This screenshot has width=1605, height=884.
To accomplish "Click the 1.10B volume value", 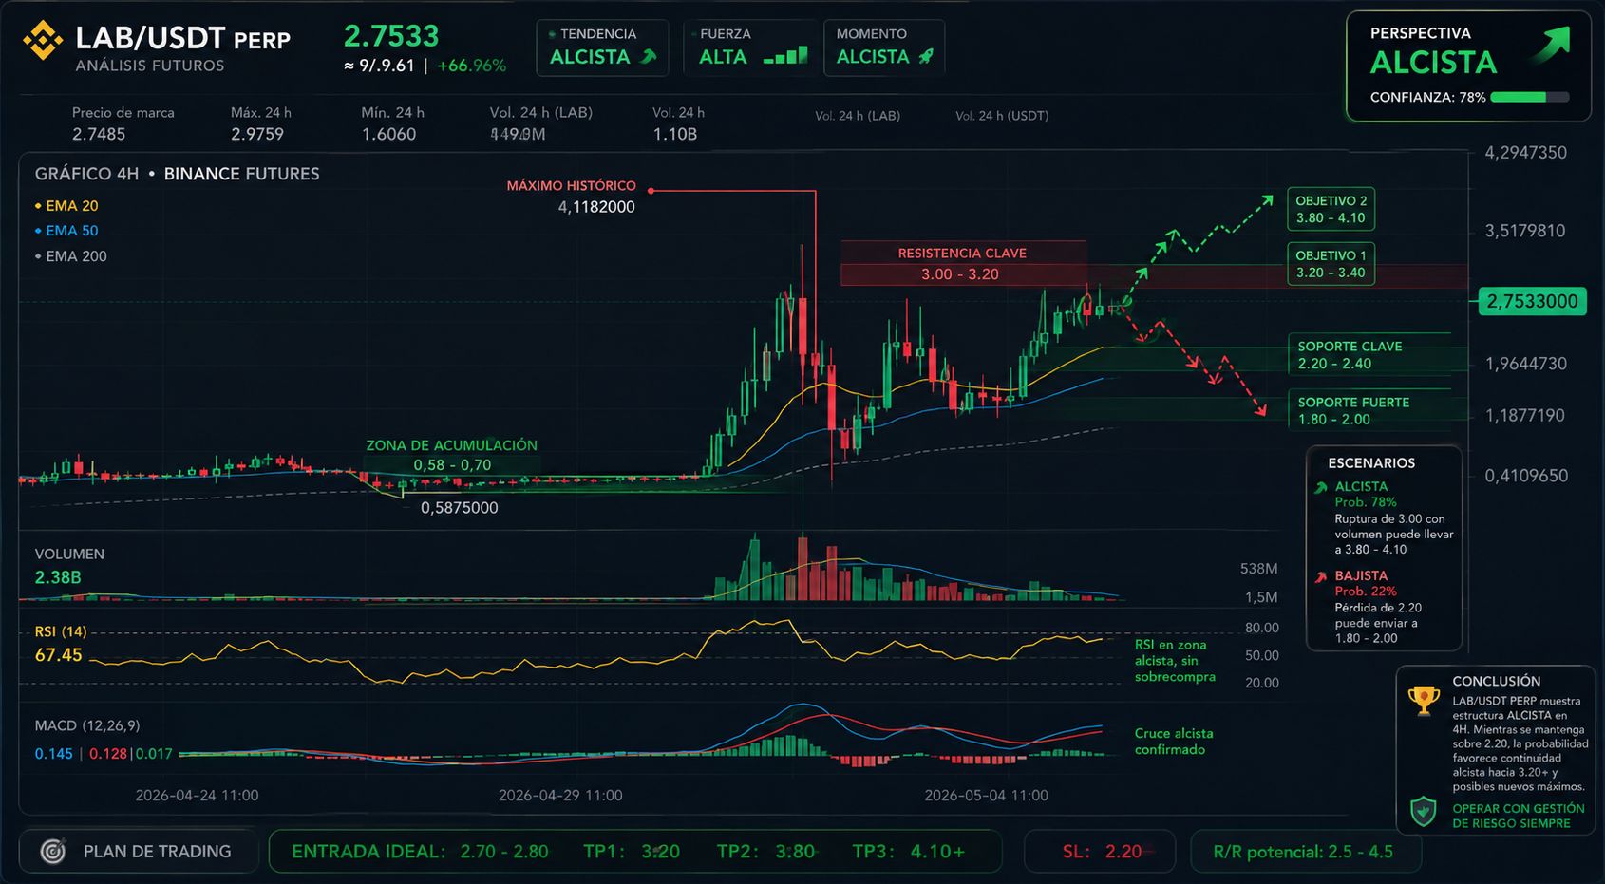I will pos(675,134).
